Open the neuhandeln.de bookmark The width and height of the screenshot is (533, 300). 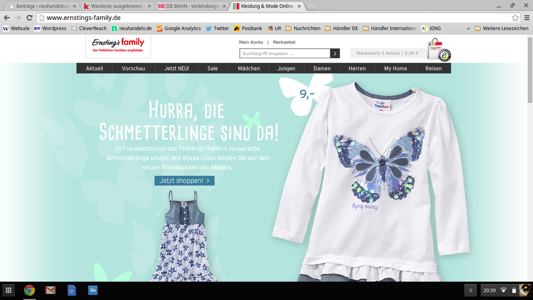click(x=131, y=29)
